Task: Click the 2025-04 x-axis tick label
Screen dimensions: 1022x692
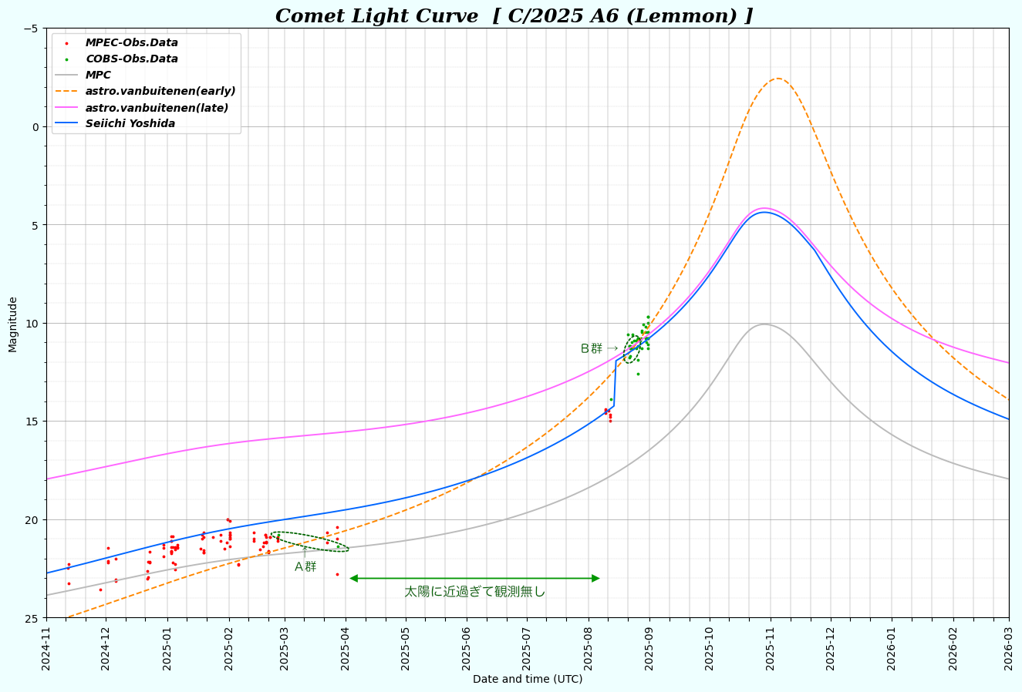Action: coord(346,649)
